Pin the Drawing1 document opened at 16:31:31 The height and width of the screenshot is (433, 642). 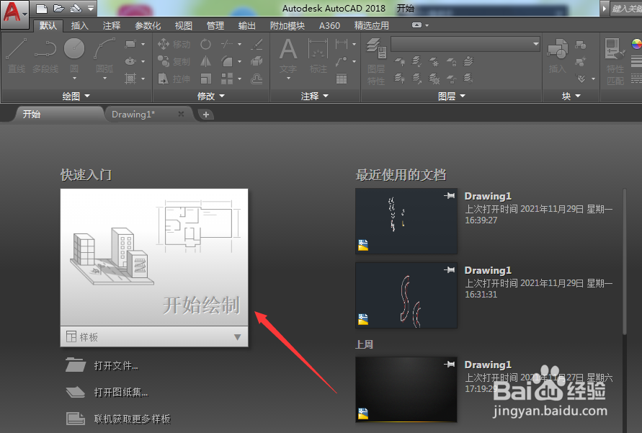pos(449,270)
